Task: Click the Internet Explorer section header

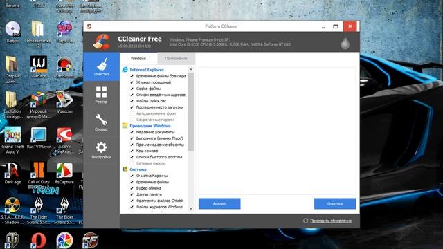Action: tap(147, 70)
